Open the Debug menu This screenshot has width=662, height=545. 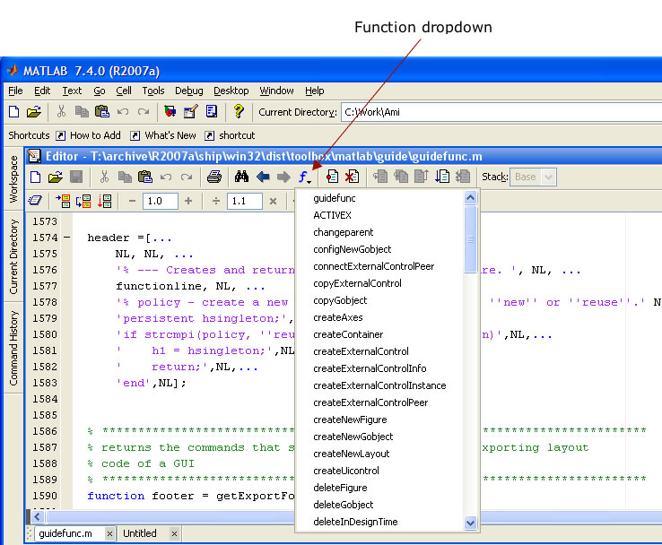tap(188, 91)
